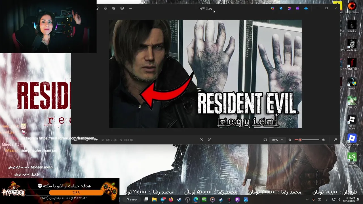Open Roblox Studio desktop shortcut
This screenshot has height=204, width=363.
352,122
